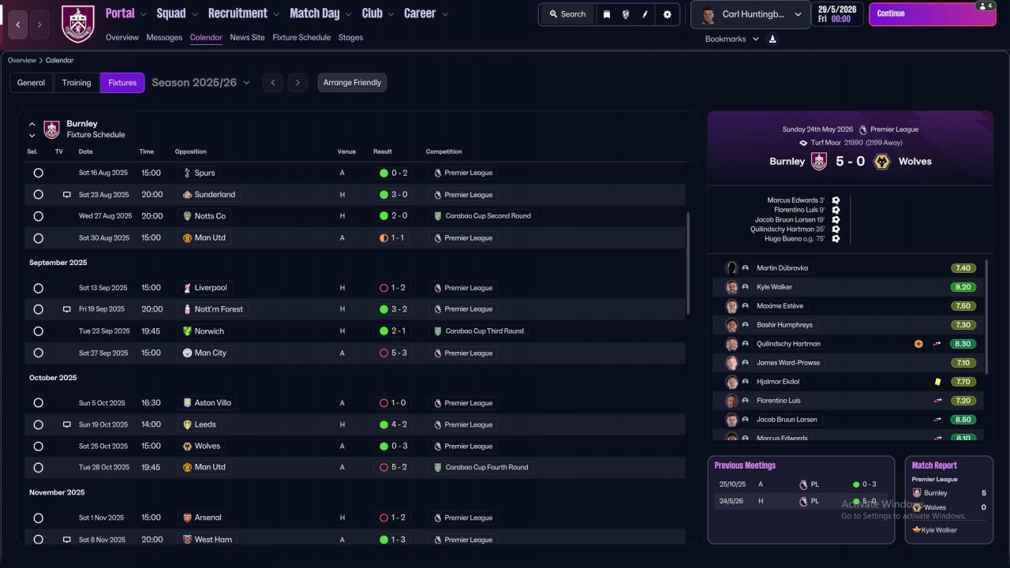Image resolution: width=1010 pixels, height=568 pixels.
Task: Open the head-shaped icon beside the bookmark
Action: click(626, 14)
